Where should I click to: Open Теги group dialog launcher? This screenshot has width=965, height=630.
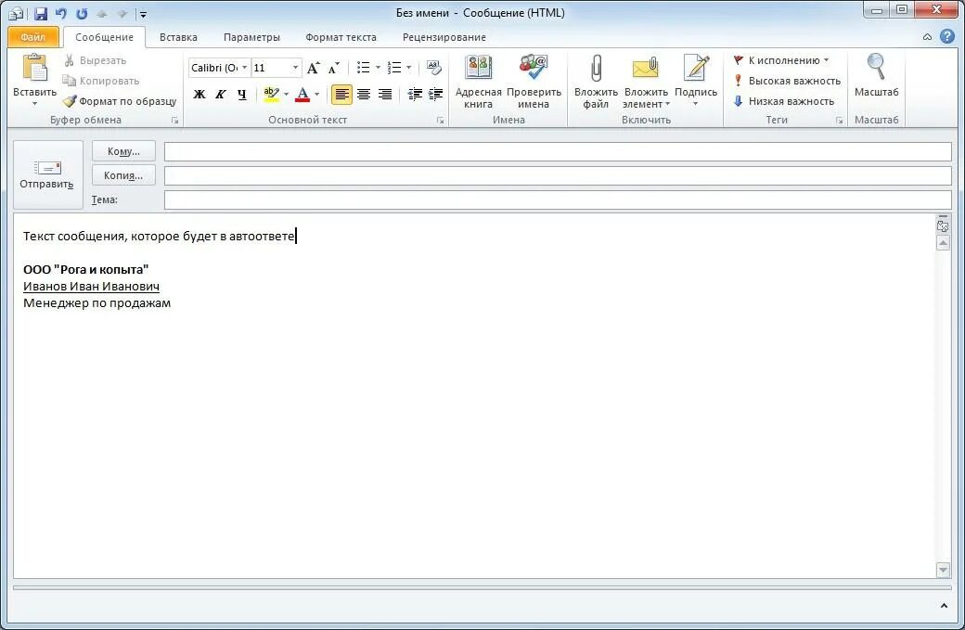point(839,121)
